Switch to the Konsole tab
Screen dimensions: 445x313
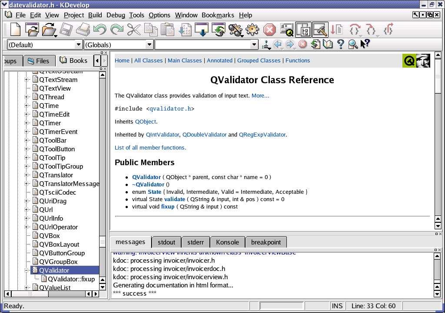[x=227, y=242]
